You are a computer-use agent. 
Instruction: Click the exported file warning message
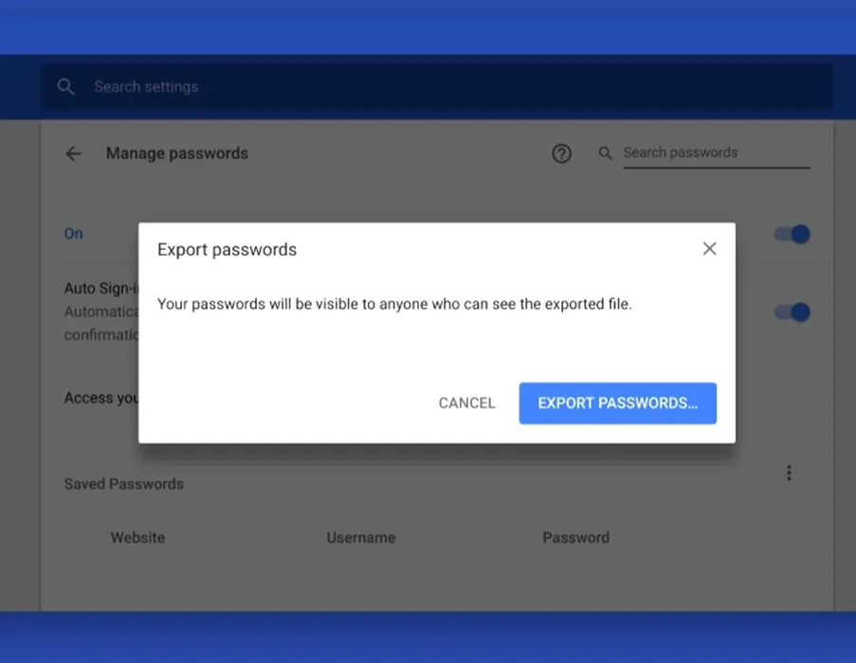coord(394,304)
